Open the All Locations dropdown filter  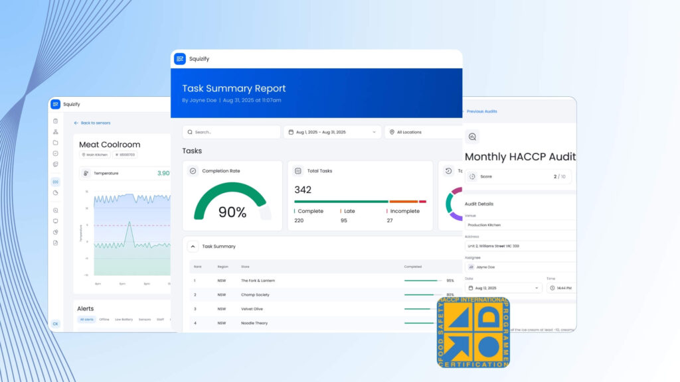coord(425,132)
